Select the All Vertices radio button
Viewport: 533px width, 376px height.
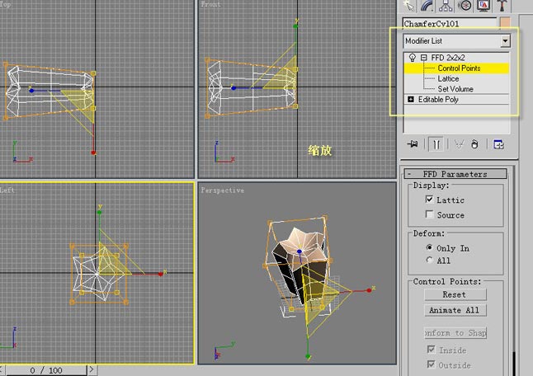click(x=429, y=261)
